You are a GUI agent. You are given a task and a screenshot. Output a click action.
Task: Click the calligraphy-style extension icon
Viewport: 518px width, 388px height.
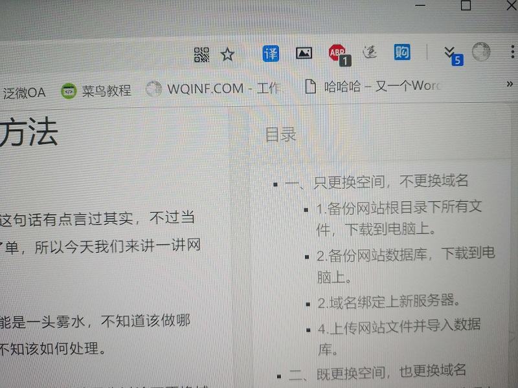pyautogui.click(x=370, y=52)
